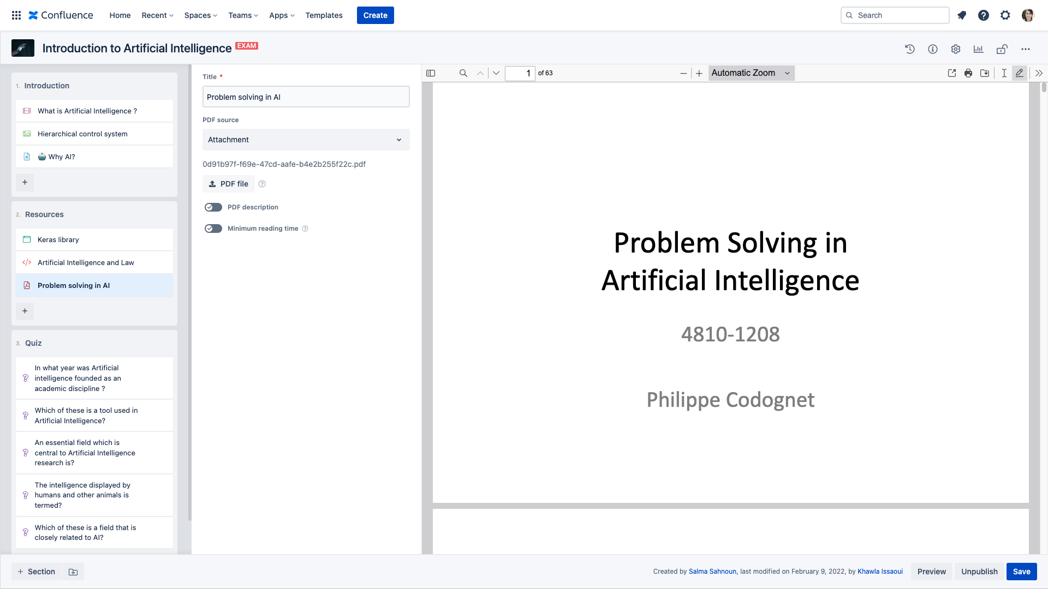Viewport: 1048px width, 589px height.
Task: Click the import folder icon next to Section
Action: 73,572
